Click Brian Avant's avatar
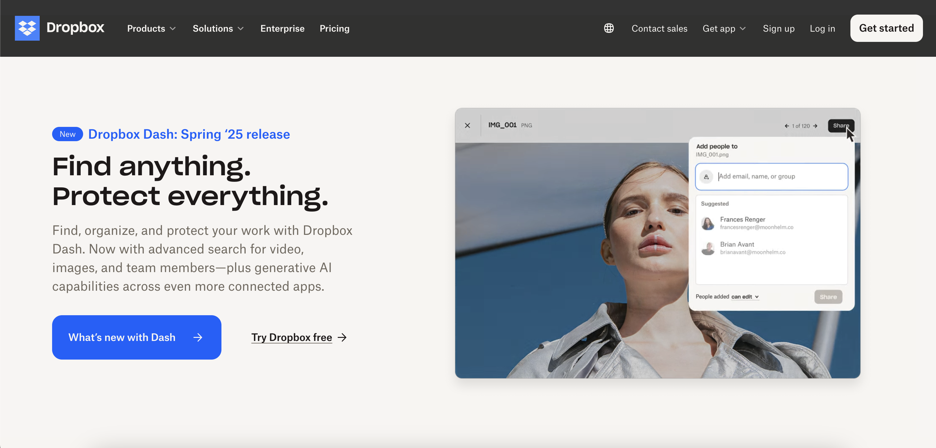The image size is (936, 448). (x=707, y=248)
